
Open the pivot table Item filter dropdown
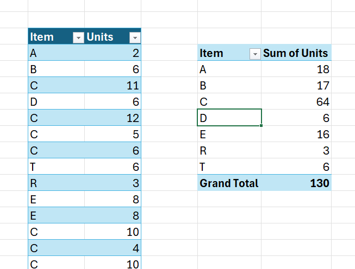(x=255, y=54)
